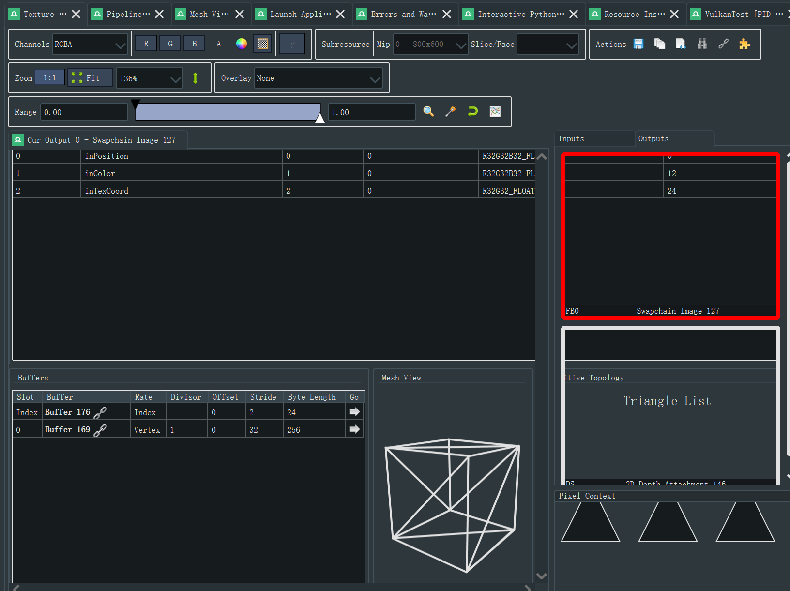Toggle the histogram display icon
The height and width of the screenshot is (591, 790).
click(495, 111)
